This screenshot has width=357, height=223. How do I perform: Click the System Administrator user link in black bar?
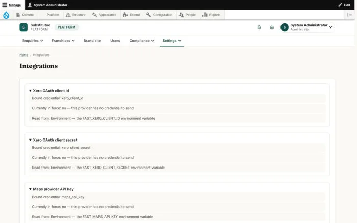(47, 5)
